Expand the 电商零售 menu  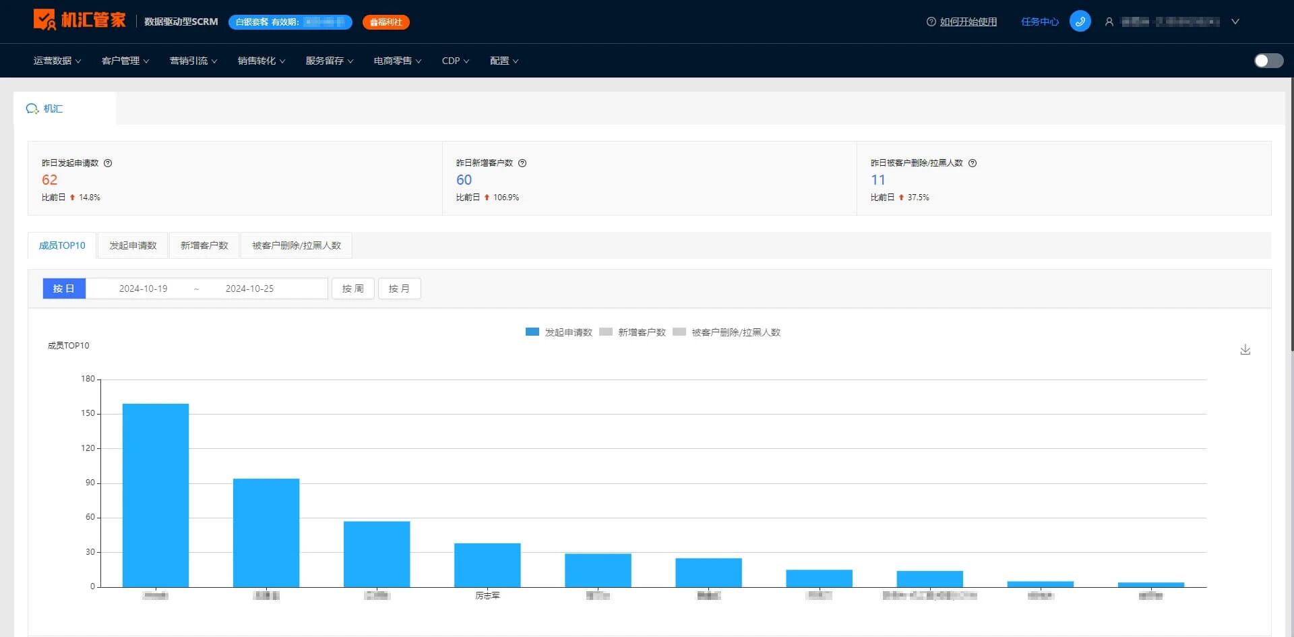click(x=398, y=61)
